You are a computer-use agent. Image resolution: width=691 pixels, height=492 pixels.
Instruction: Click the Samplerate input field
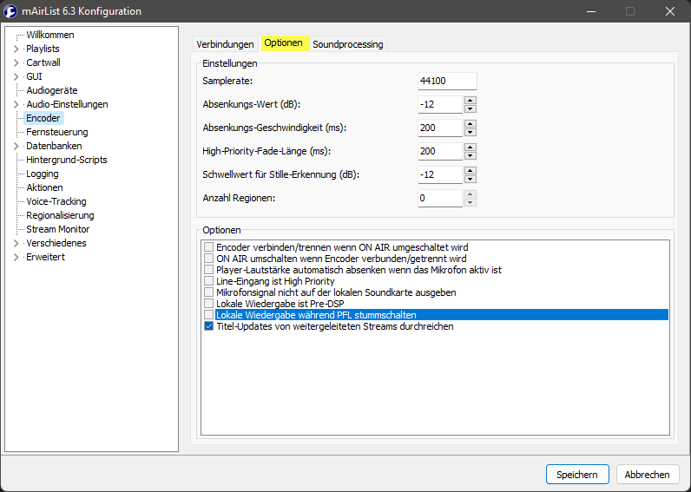pos(446,81)
